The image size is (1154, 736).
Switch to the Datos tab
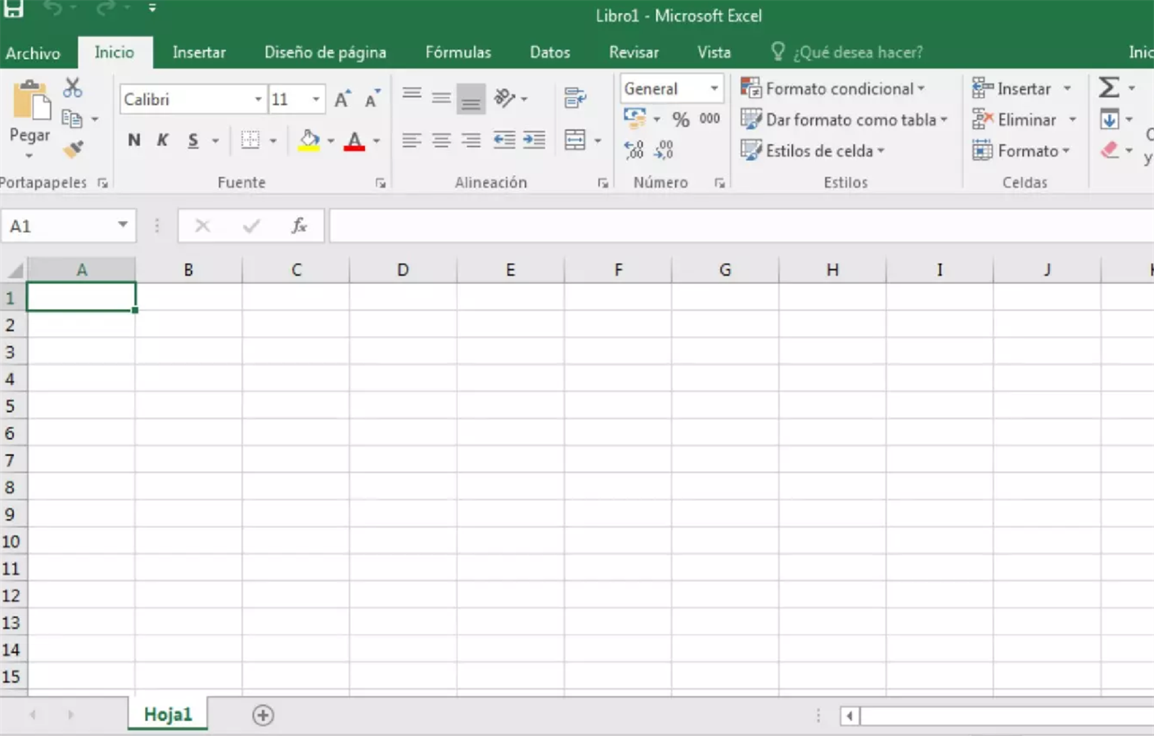(549, 52)
